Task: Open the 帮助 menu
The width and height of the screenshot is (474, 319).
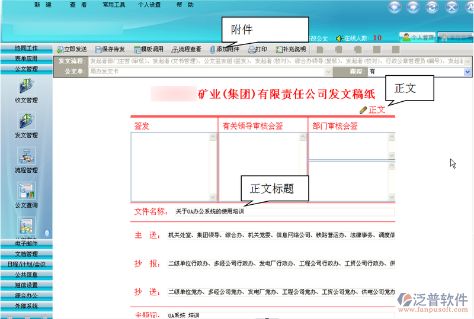Action: [x=185, y=5]
